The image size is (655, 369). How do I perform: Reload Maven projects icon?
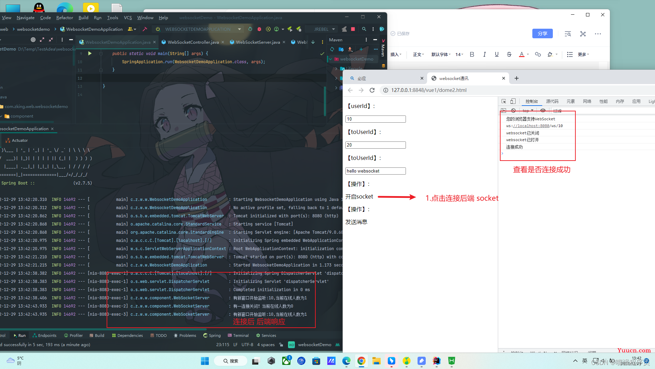(x=332, y=49)
